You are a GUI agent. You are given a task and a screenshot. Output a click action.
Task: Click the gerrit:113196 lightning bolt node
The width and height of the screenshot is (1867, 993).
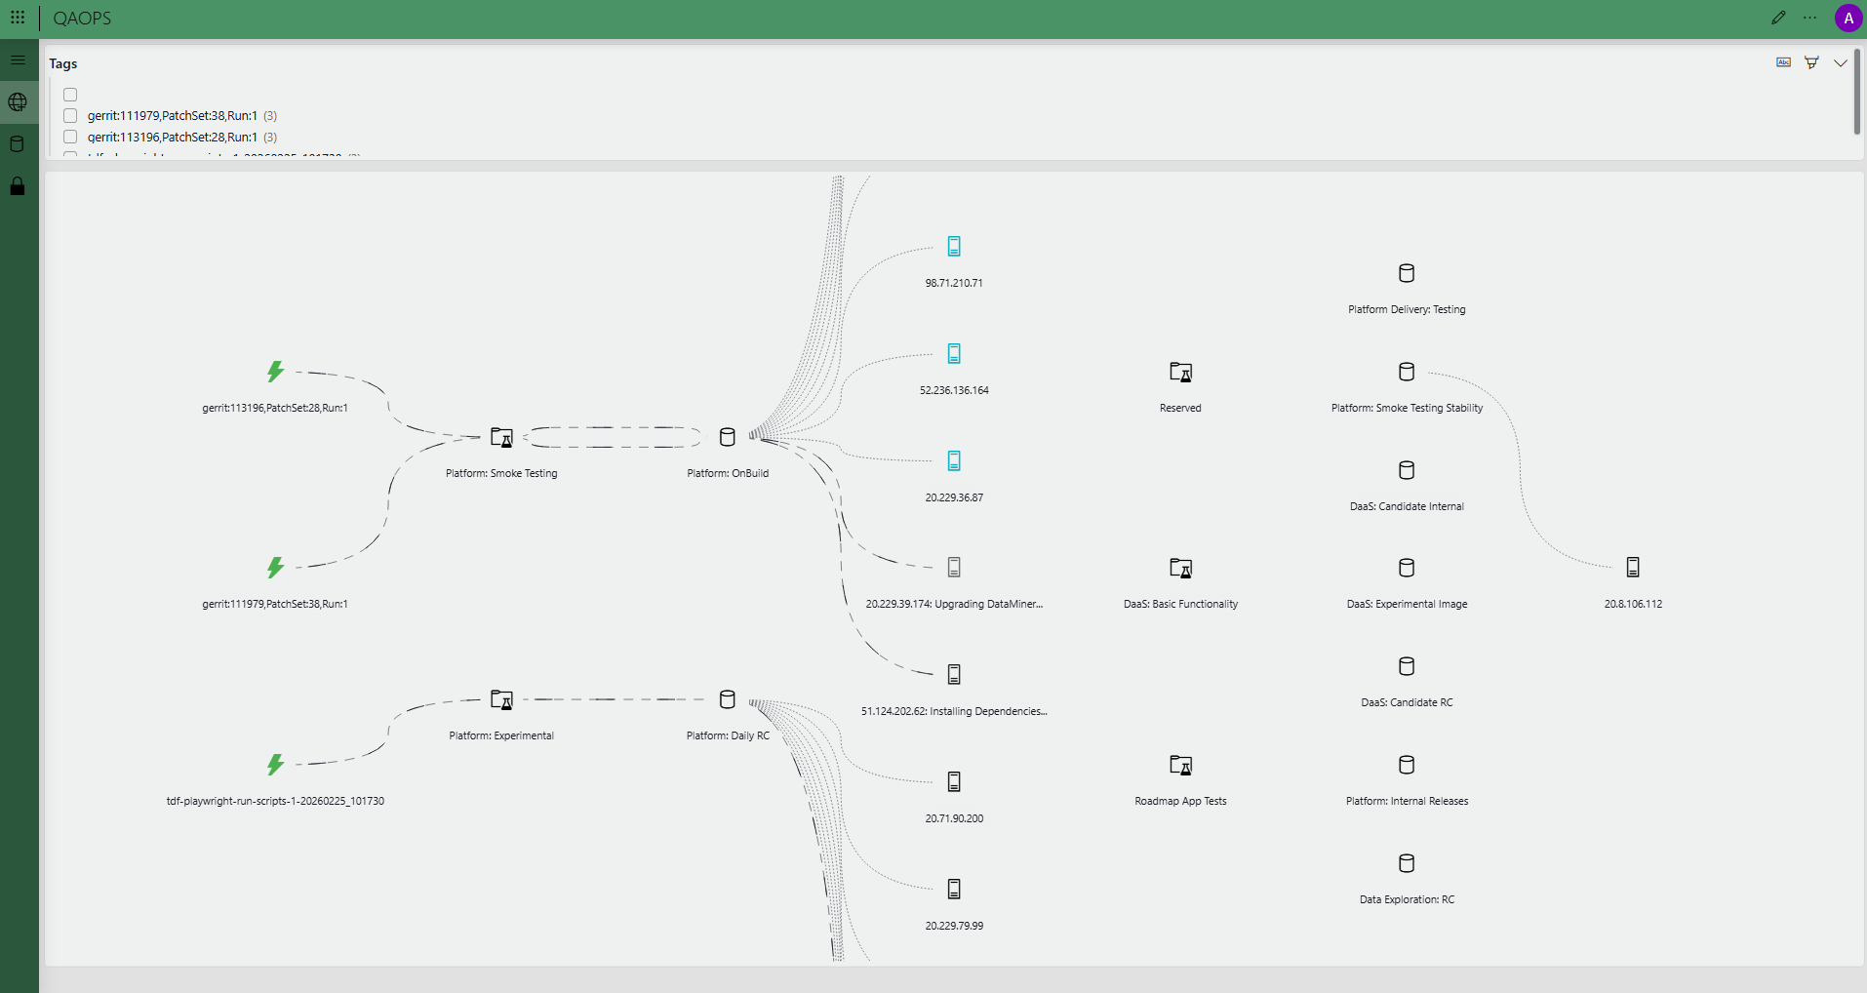click(x=275, y=372)
